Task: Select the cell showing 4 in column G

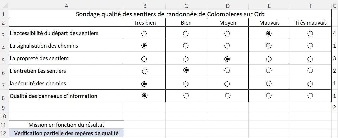Action: tap(334, 34)
